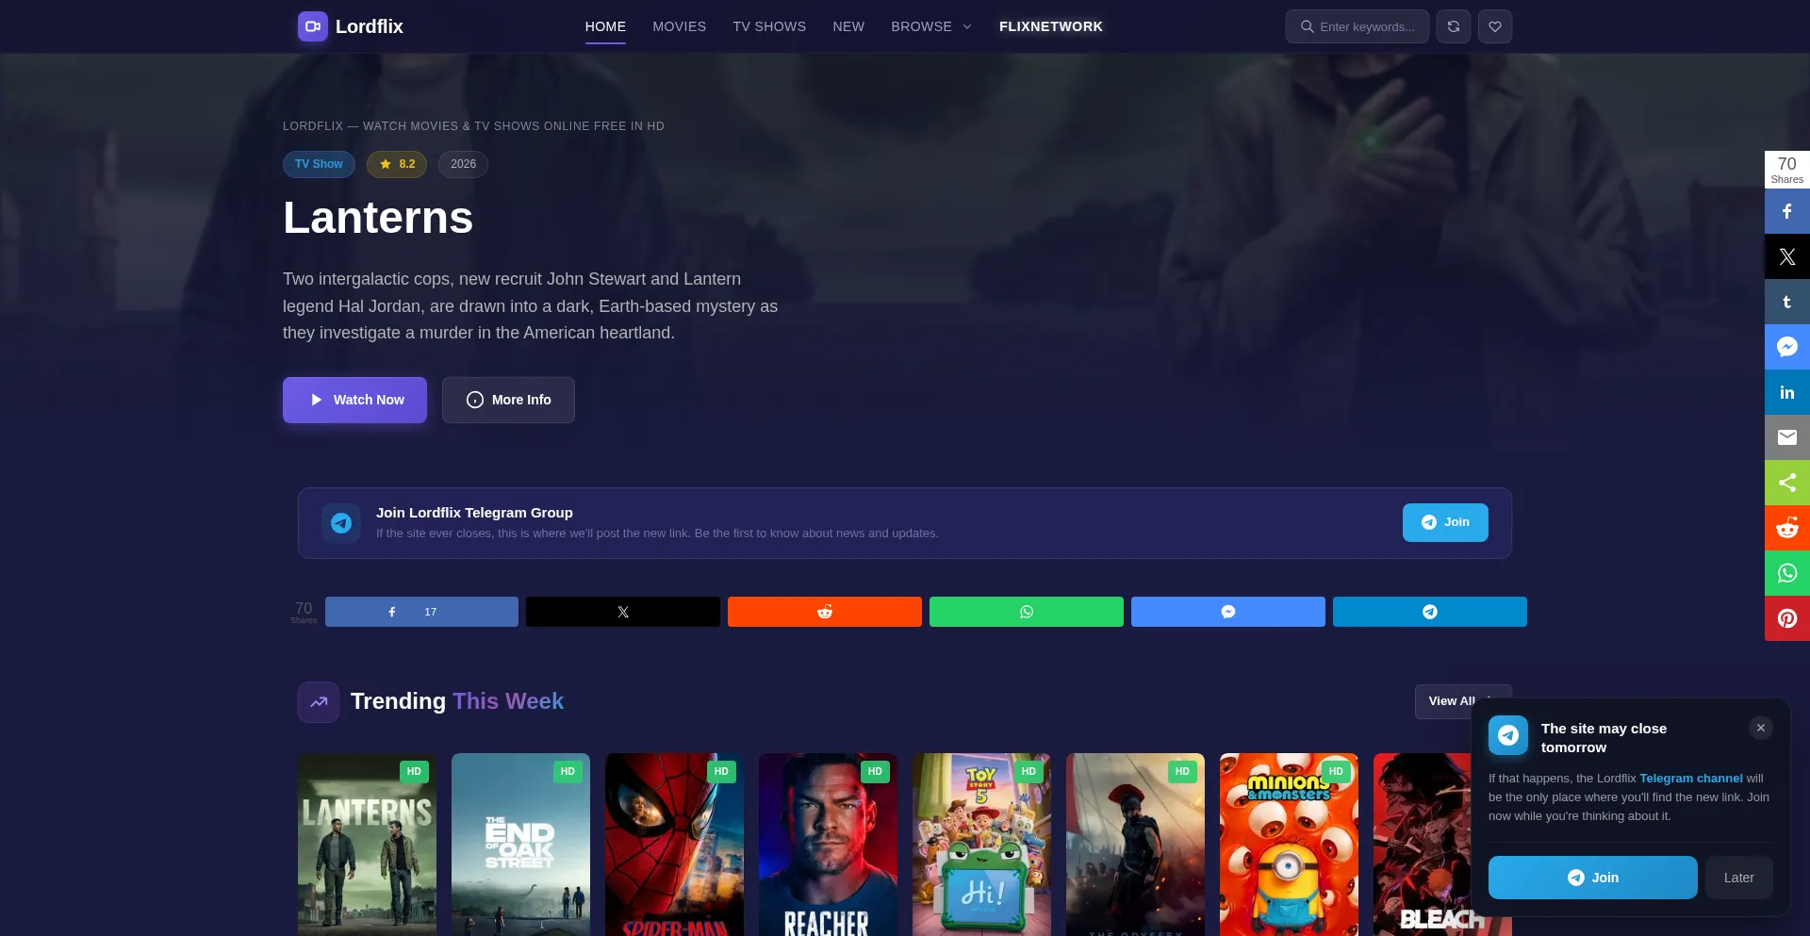The height and width of the screenshot is (936, 1810).
Task: Click the refresh icon beside the search box
Action: click(x=1454, y=26)
